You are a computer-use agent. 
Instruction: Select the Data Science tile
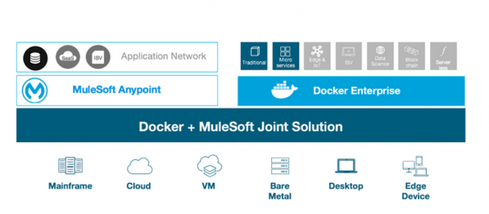click(380, 56)
